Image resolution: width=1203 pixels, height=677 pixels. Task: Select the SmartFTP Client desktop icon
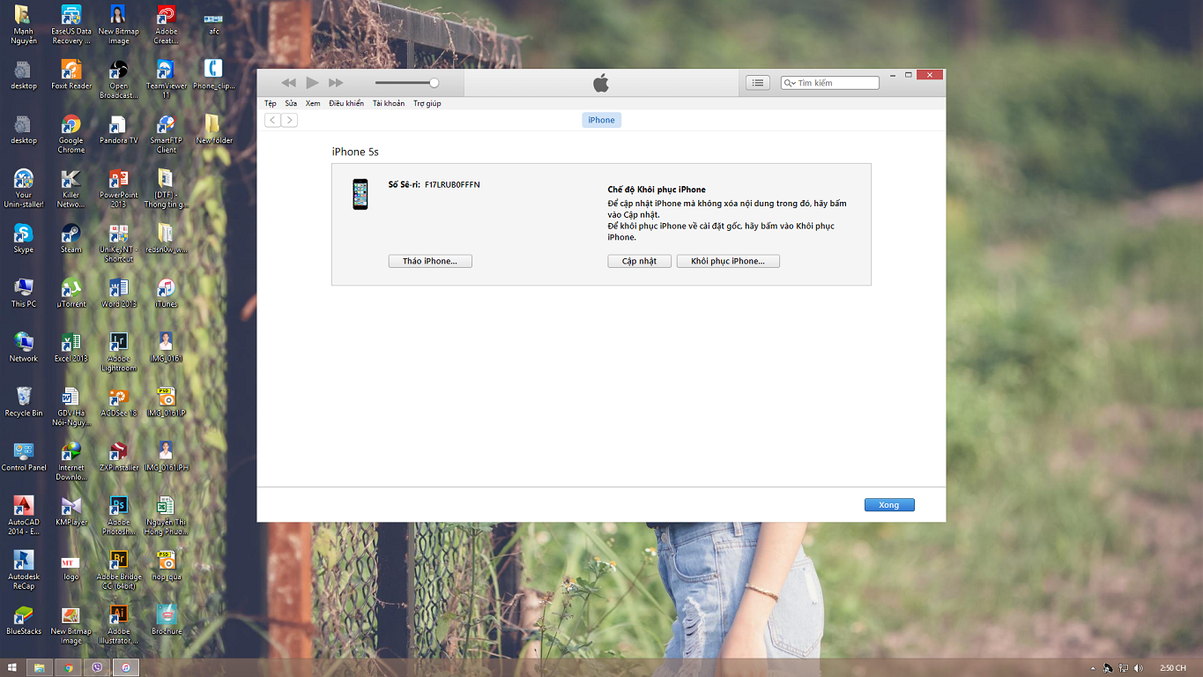pos(167,134)
